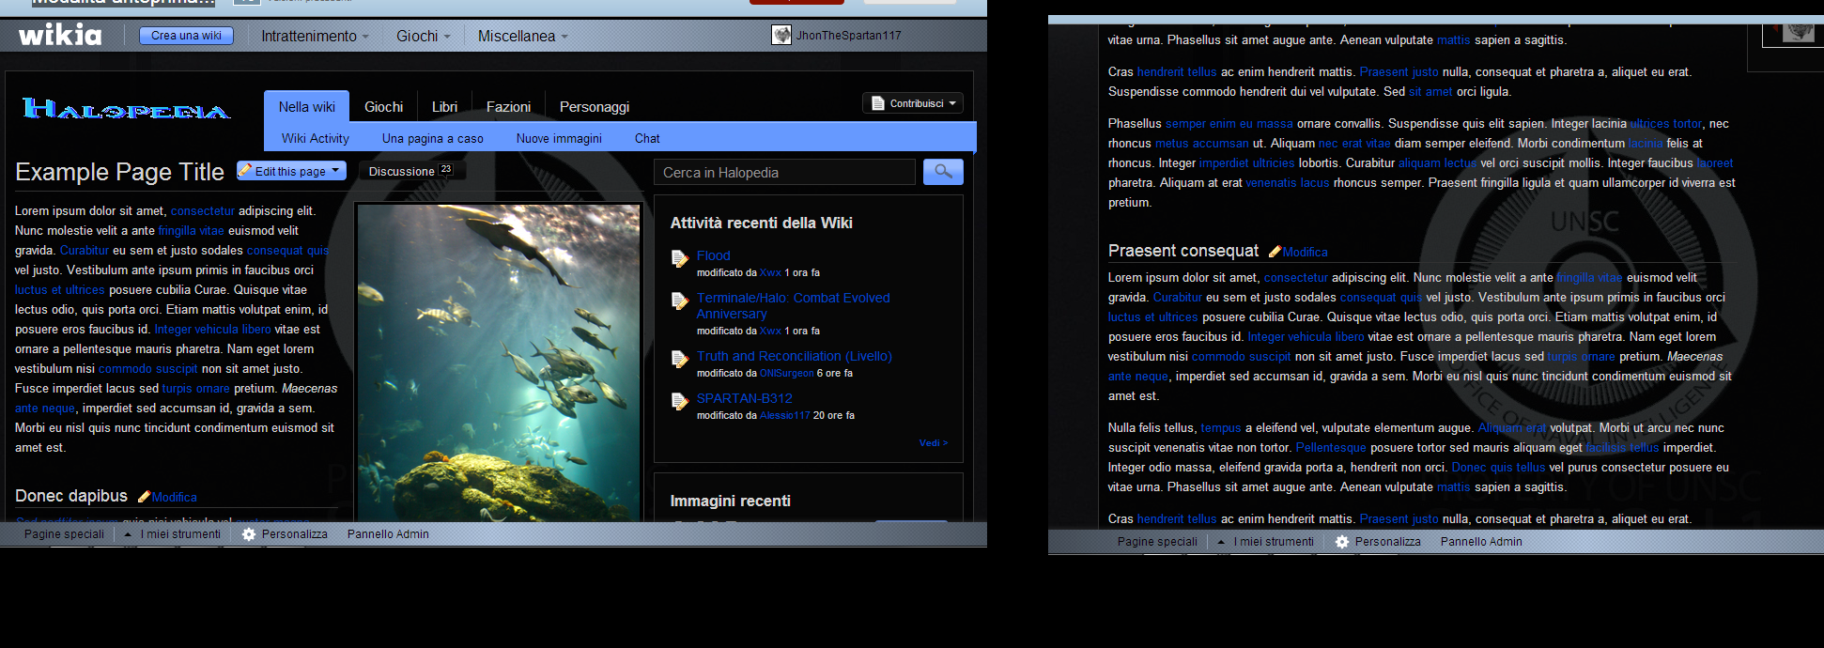
Task: Click Integer vehicula libero link in left article
Action: tap(212, 330)
